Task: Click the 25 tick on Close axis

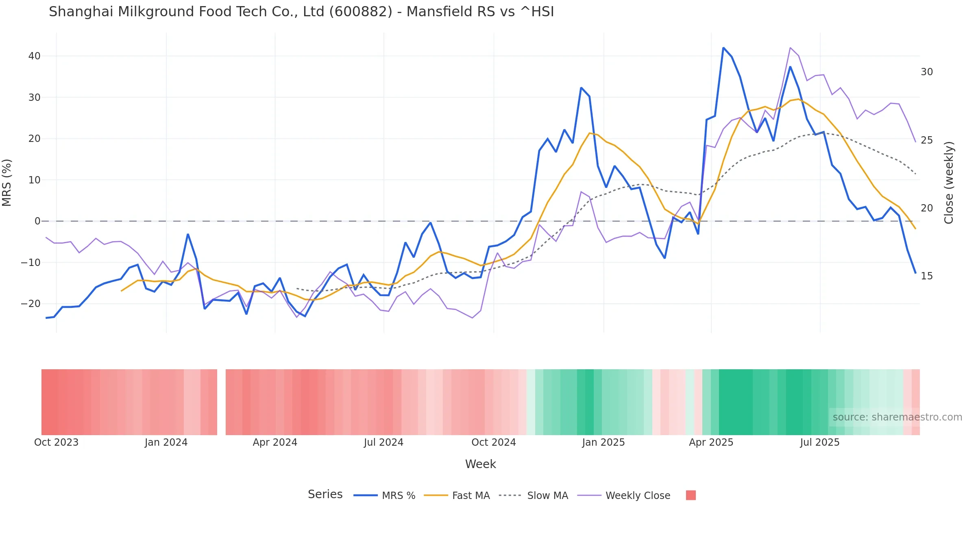Action: pos(927,140)
